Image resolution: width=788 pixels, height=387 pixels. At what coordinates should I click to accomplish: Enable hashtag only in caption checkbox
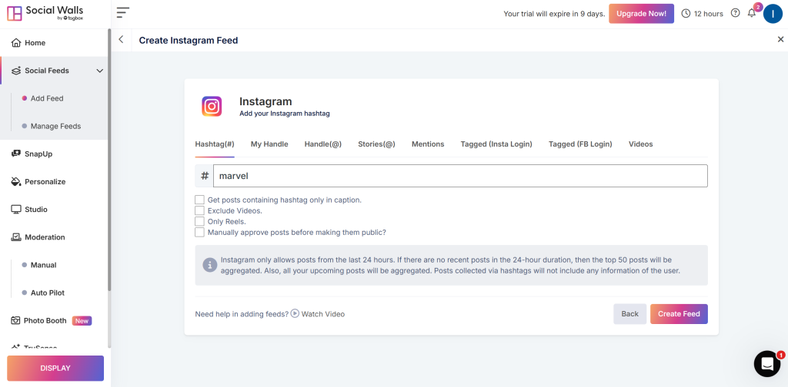[x=199, y=200]
